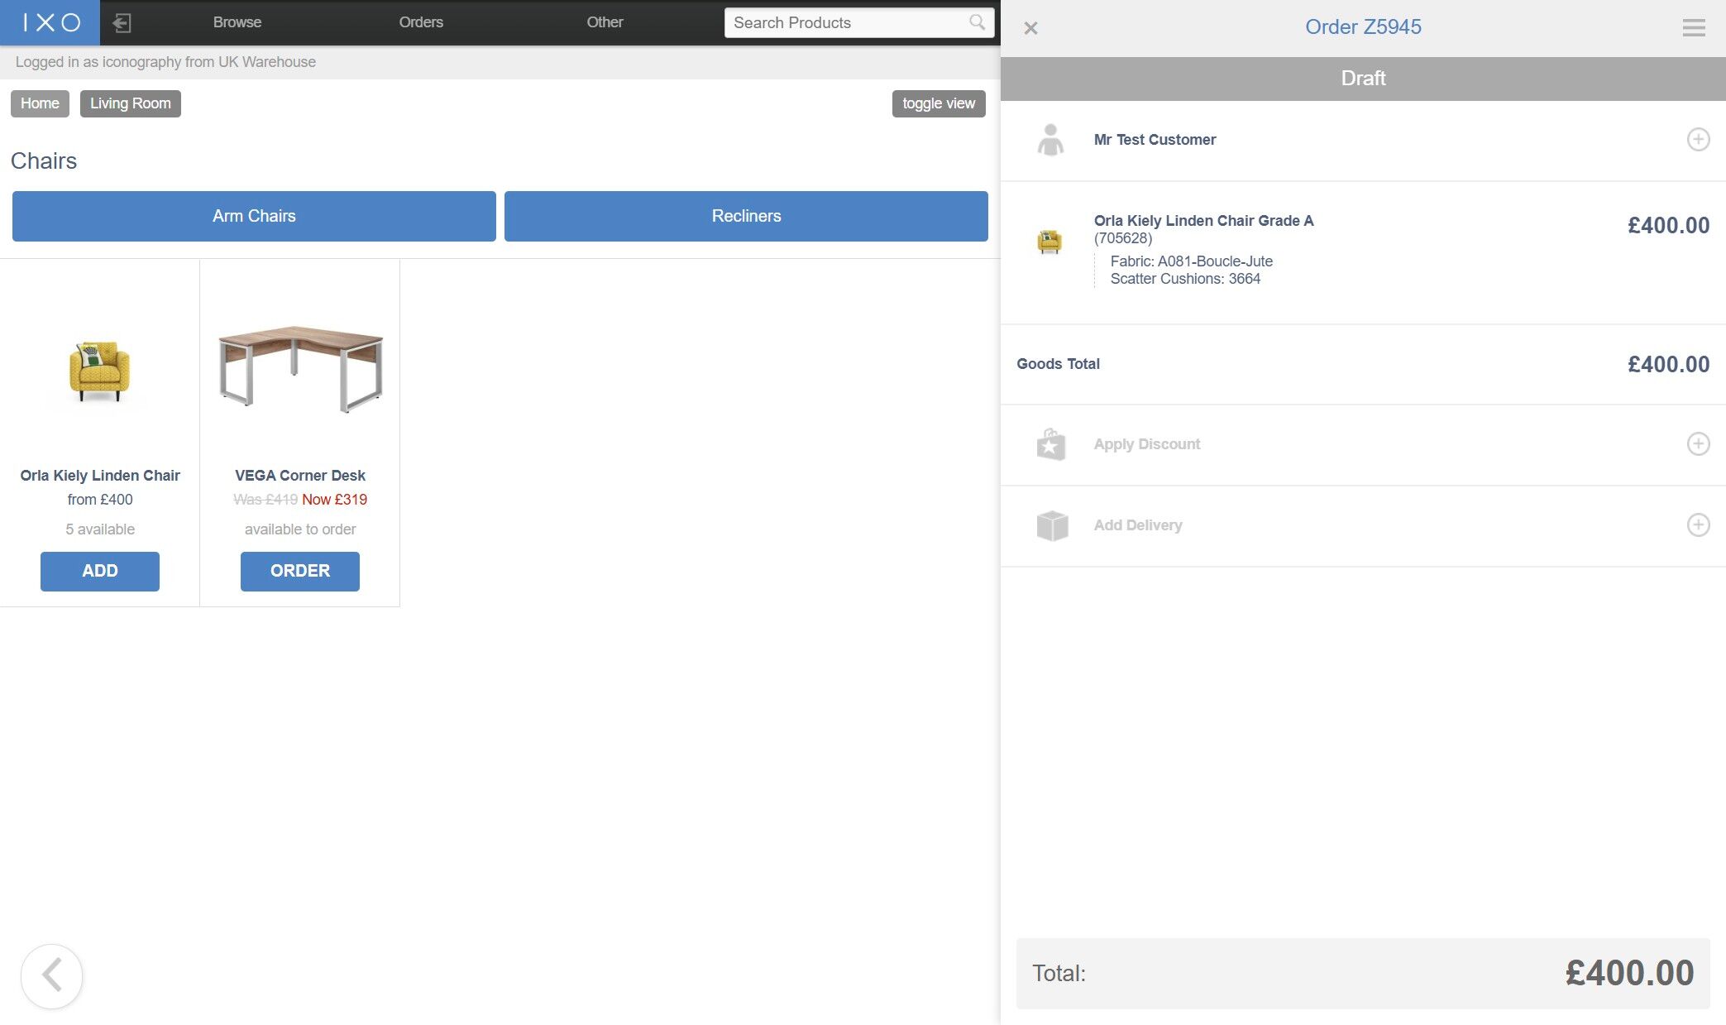Open VEGA Corner Desk thumbnail
Screen dimensions: 1726x1025
point(299,369)
